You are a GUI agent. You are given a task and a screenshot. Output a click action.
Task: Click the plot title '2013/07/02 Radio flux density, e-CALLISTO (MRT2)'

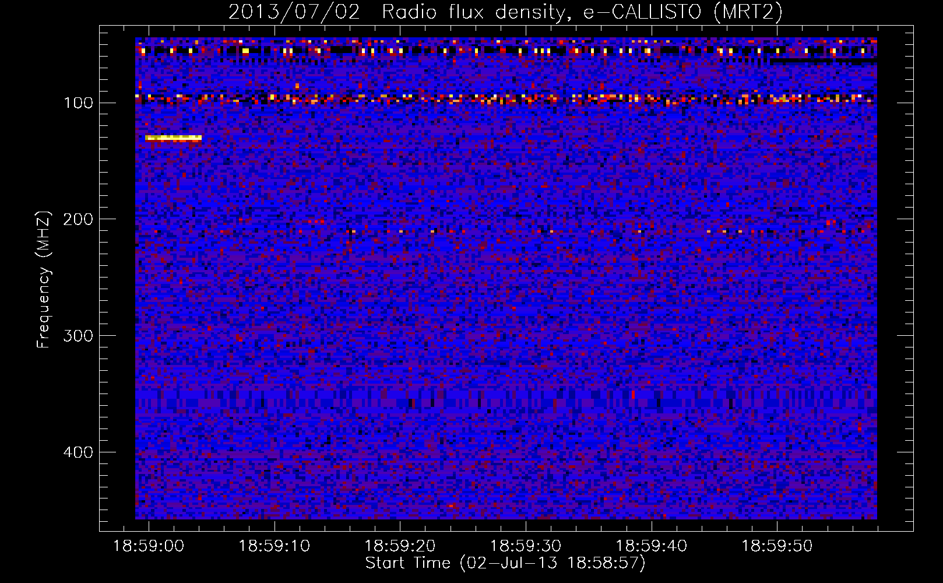pos(505,12)
